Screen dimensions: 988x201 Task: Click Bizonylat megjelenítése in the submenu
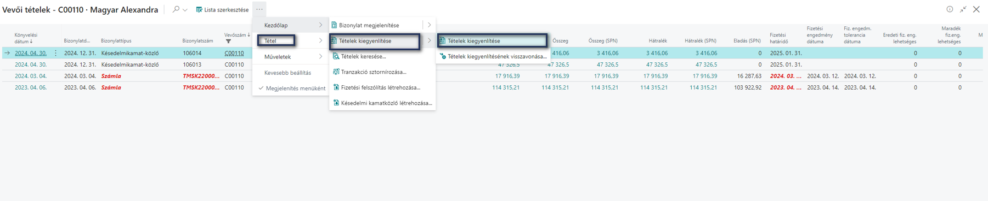point(369,25)
